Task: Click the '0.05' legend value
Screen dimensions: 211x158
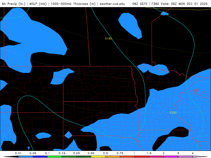Action: point(33,153)
